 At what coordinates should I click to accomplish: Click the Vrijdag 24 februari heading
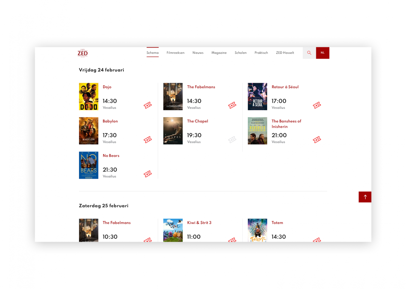pos(101,70)
